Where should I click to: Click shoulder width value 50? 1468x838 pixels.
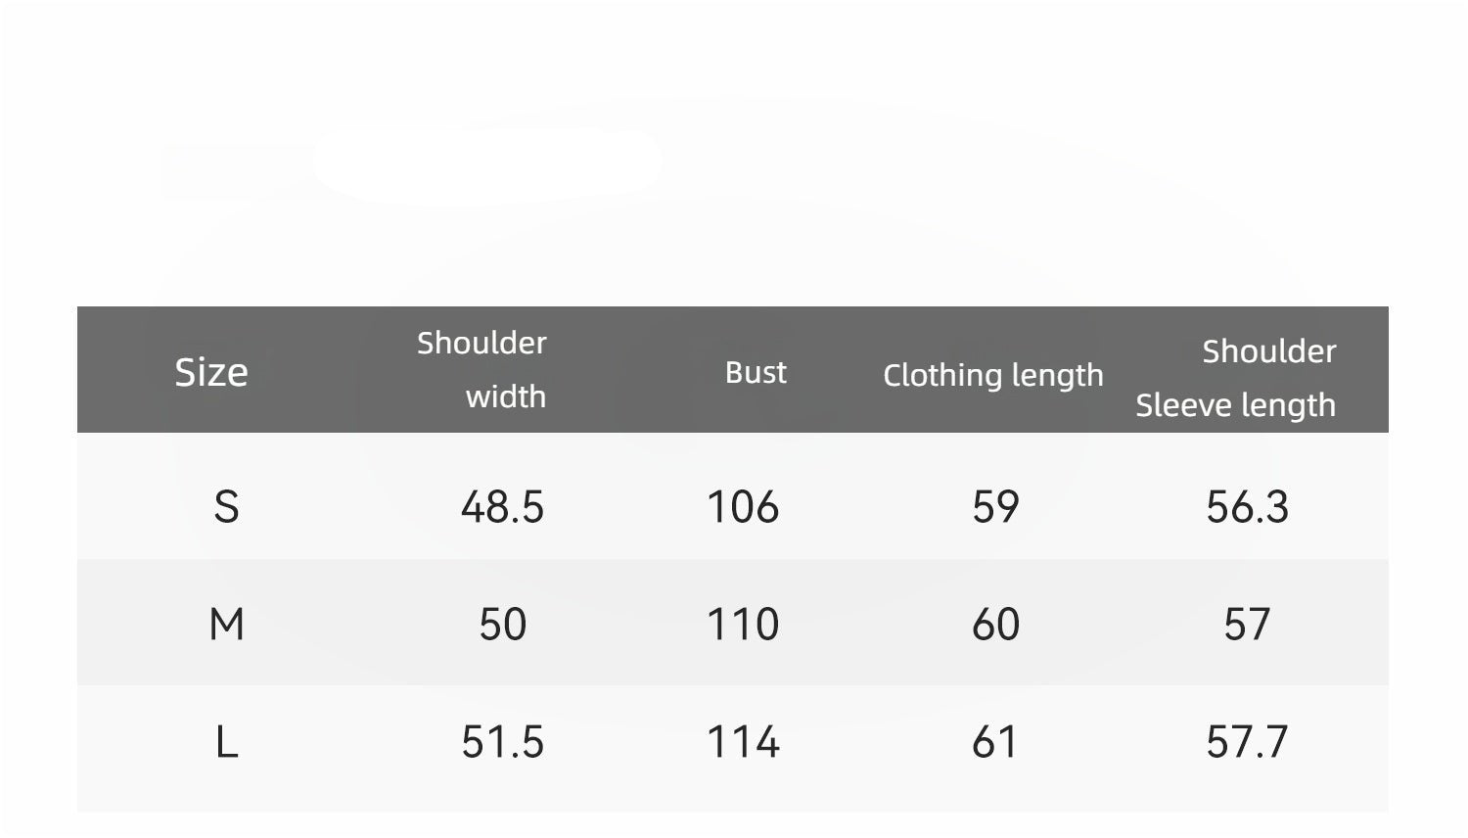pyautogui.click(x=502, y=625)
